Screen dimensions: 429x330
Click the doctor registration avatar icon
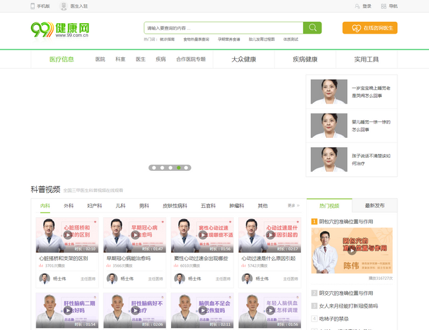point(64,6)
